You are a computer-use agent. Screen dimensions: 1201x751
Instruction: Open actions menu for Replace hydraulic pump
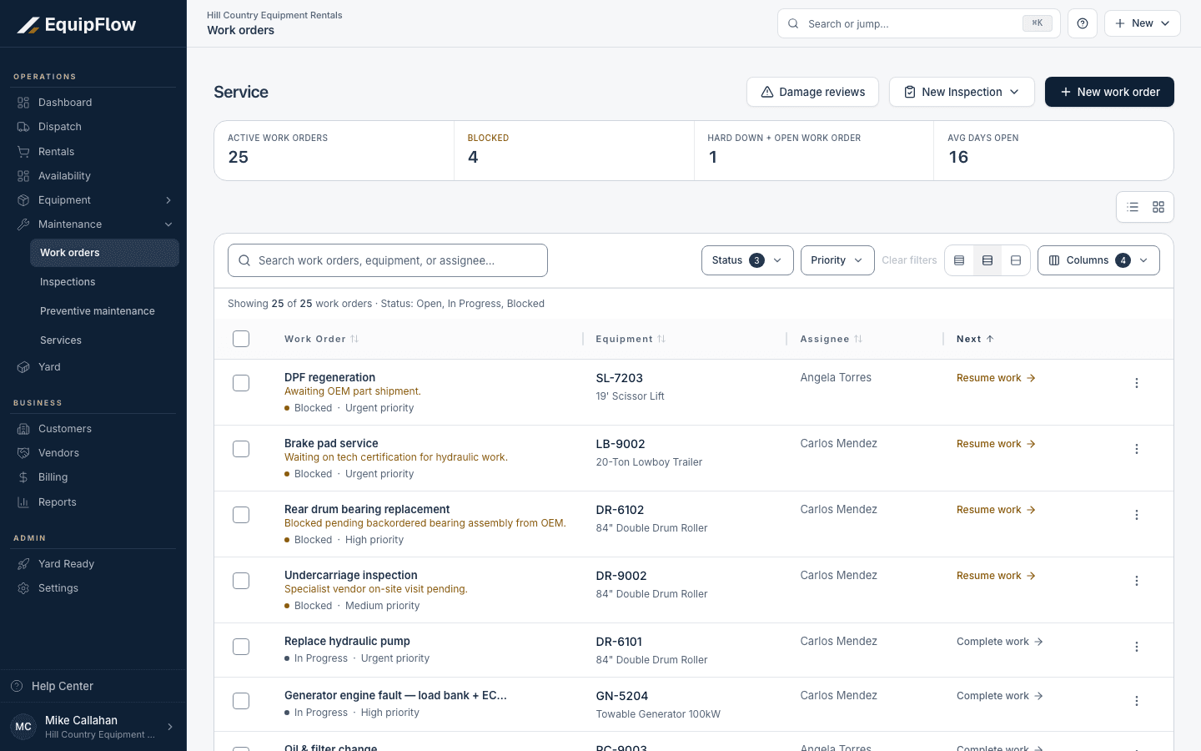point(1137,647)
